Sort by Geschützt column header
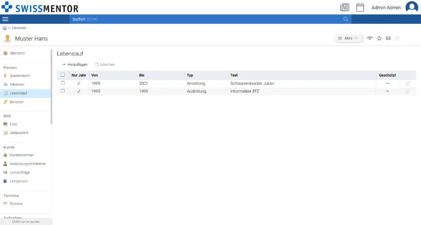Image resolution: width=421 pixels, height=225 pixels. [x=387, y=75]
